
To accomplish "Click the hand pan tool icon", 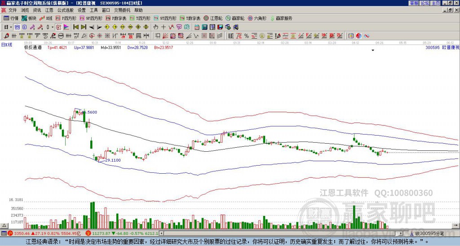I will (156, 27).
